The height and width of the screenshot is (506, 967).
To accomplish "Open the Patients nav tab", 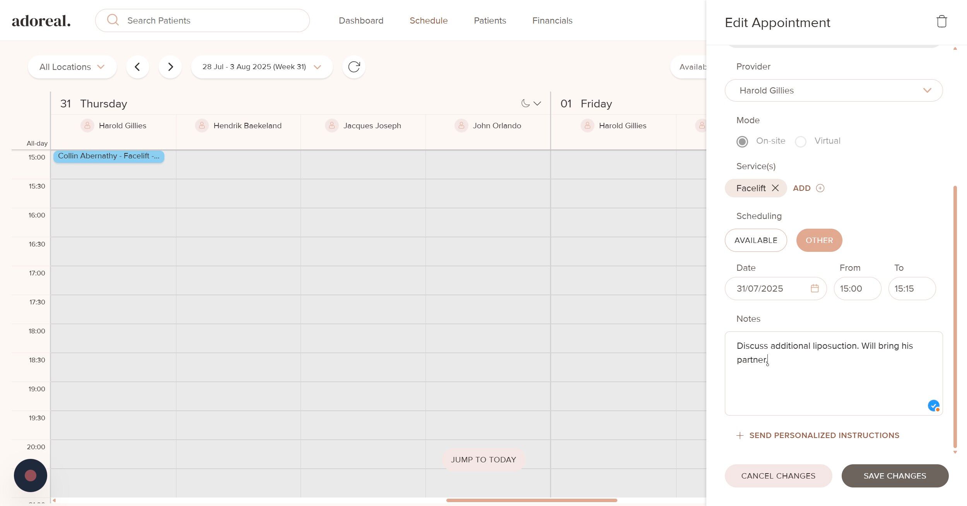I will click(x=490, y=20).
